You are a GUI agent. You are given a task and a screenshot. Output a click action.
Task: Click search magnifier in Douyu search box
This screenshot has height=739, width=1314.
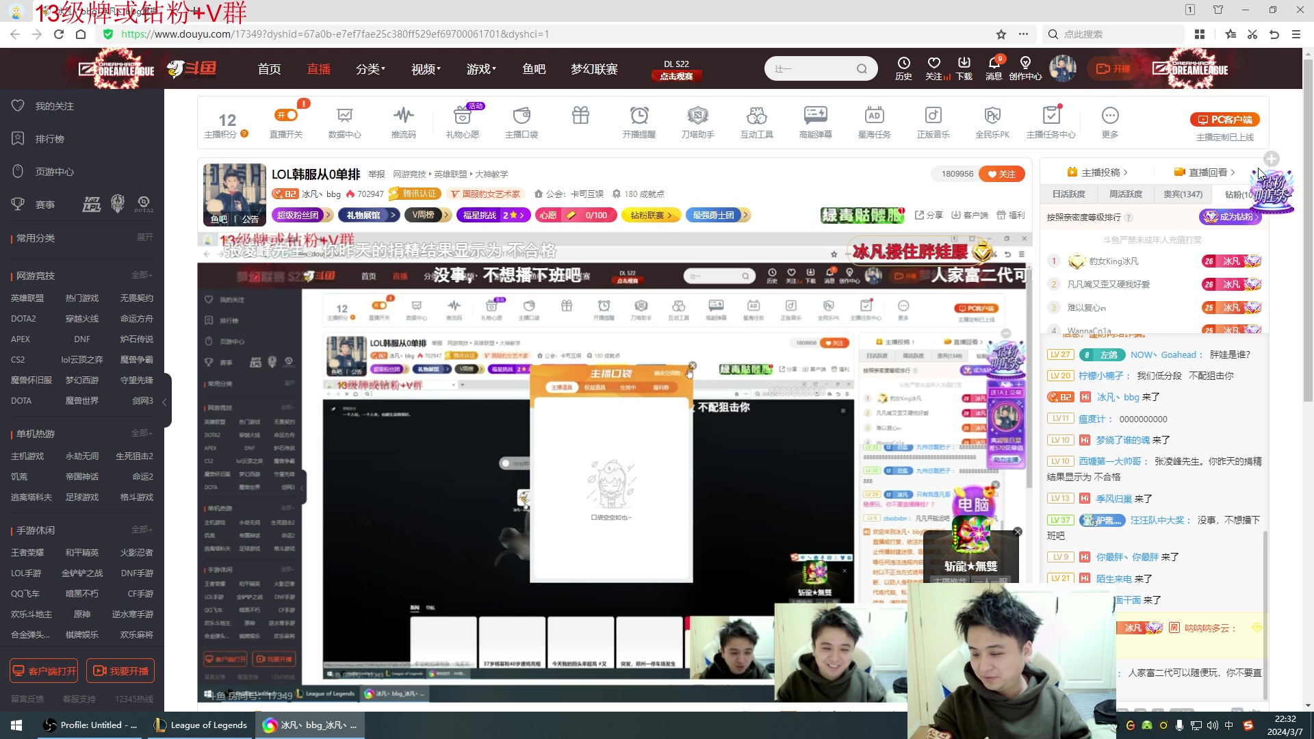click(x=862, y=68)
